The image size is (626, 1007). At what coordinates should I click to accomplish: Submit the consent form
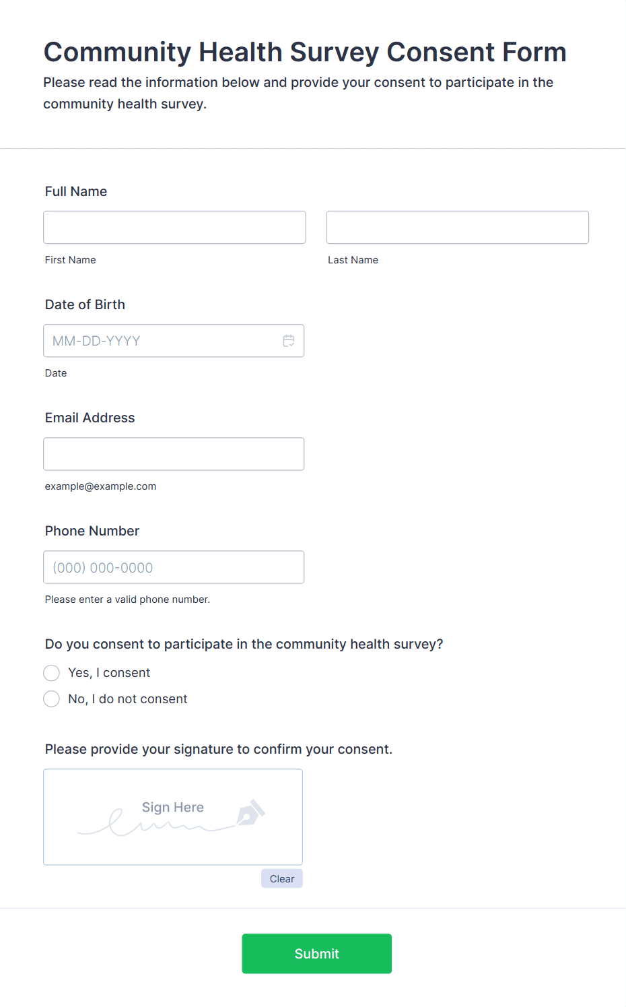click(x=316, y=953)
